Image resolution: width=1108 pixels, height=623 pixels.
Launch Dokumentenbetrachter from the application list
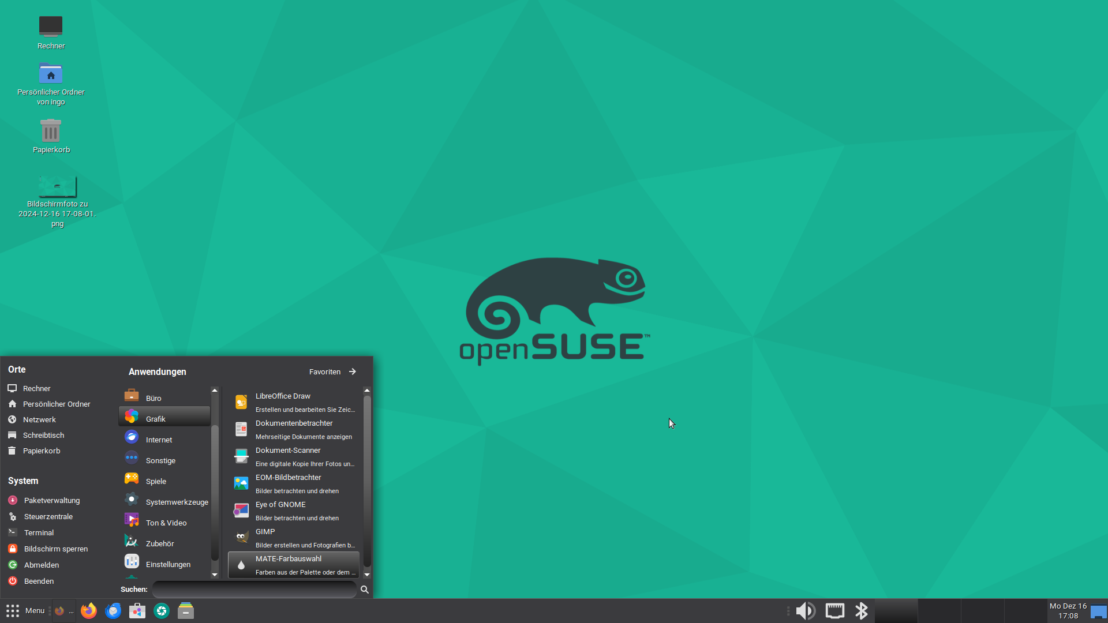[294, 430]
